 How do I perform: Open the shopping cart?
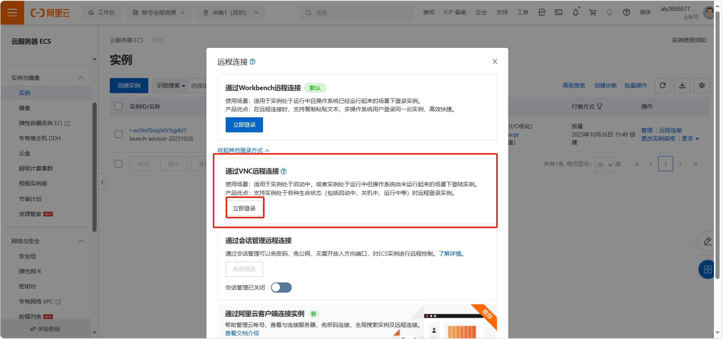(592, 12)
